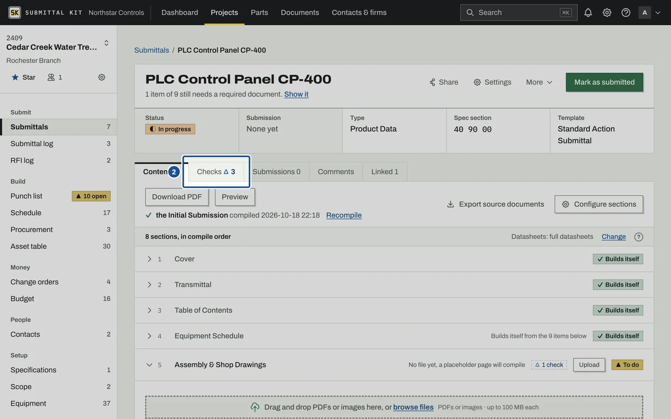Click the 1 check warning badge

tap(549, 365)
